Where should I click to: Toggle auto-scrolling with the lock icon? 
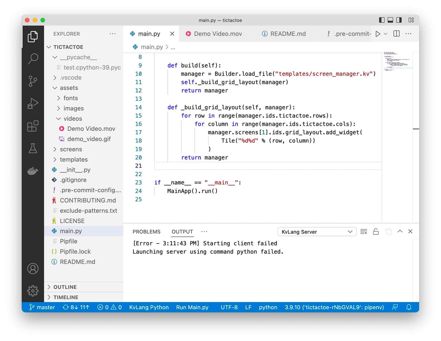375,231
